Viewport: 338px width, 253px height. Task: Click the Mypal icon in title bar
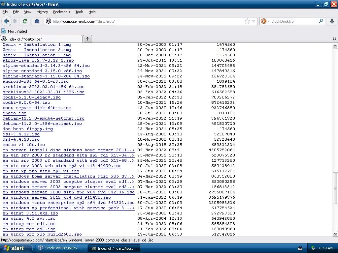tap(3, 4)
